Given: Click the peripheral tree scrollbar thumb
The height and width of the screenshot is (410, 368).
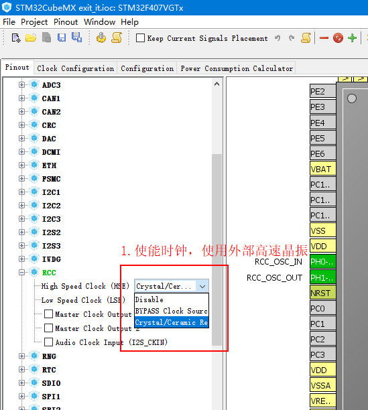Looking at the screenshot, I should point(217,250).
